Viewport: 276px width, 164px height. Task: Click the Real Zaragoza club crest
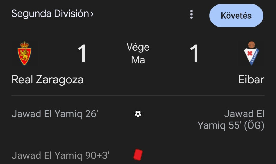point(24,53)
